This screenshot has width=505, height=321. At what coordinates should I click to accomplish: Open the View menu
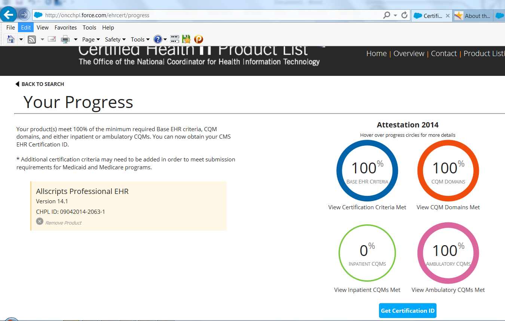pyautogui.click(x=43, y=28)
